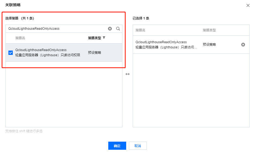The image size is (254, 153).
Task: Click the 选择策略 (共 1 条) heading
Action: pos(20,18)
